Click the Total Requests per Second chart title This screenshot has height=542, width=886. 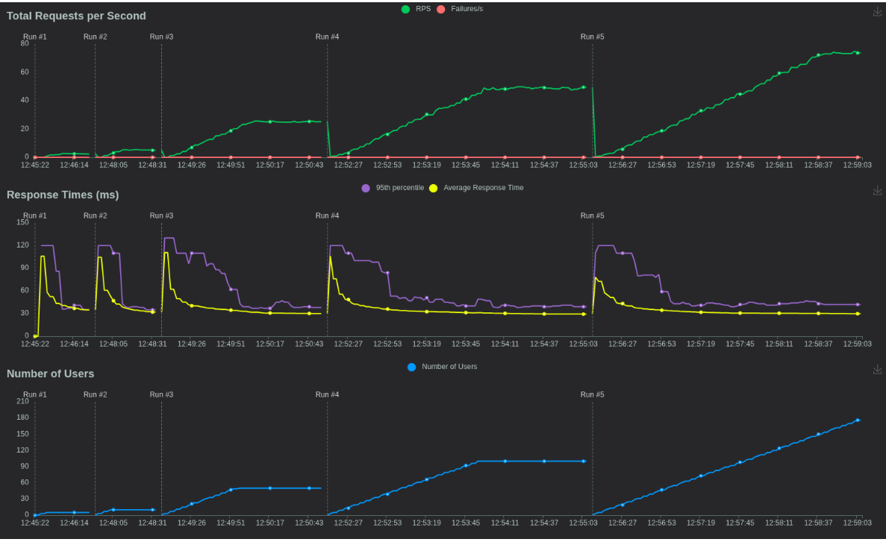click(76, 15)
